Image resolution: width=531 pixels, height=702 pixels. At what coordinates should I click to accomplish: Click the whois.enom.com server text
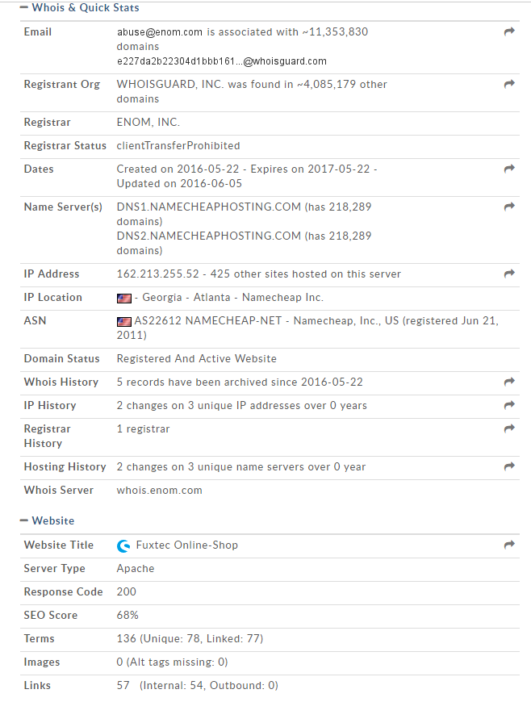(160, 491)
